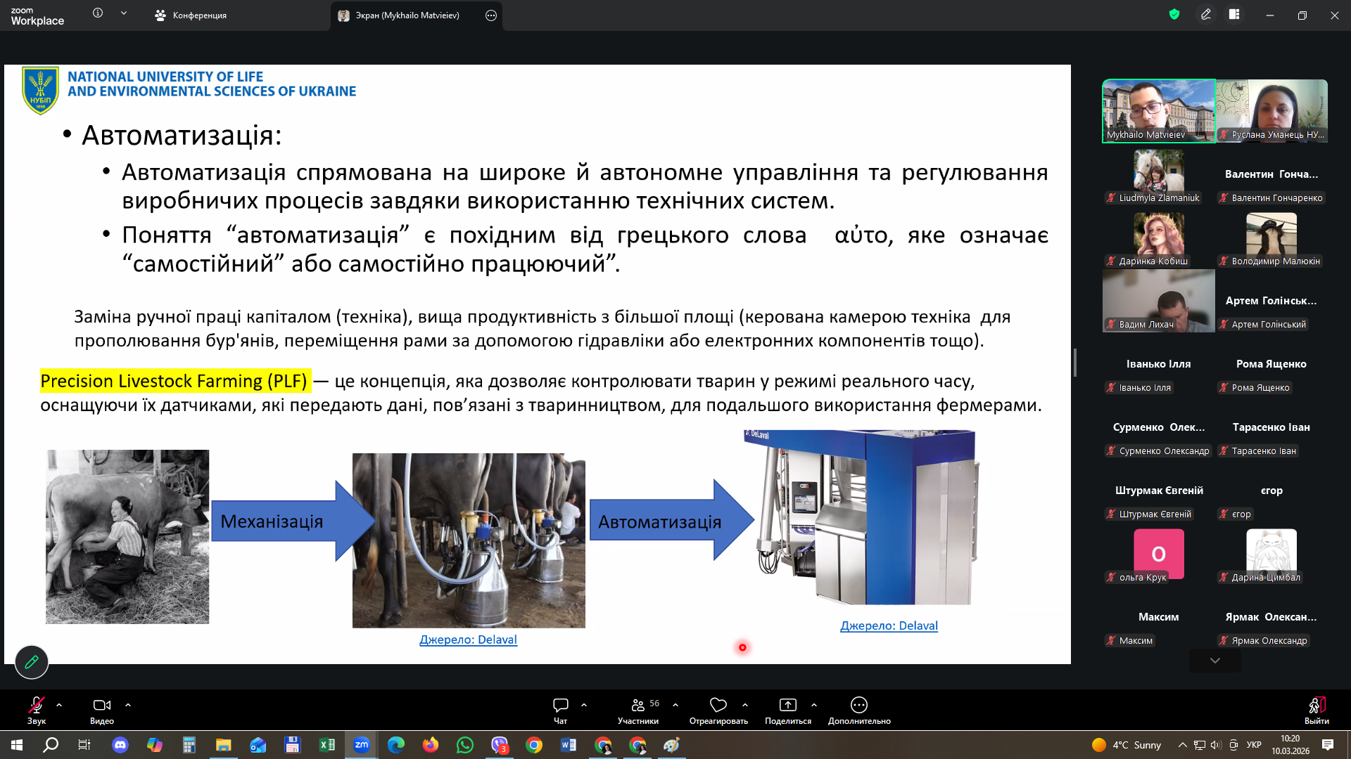Open the right Джерело: Delaval link
Image resolution: width=1351 pixels, height=759 pixels.
coord(889,625)
